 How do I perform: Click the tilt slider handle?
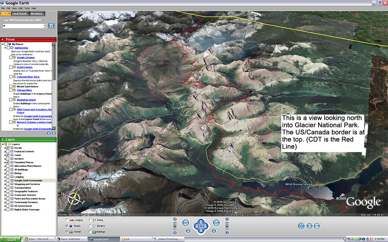[x=227, y=226]
